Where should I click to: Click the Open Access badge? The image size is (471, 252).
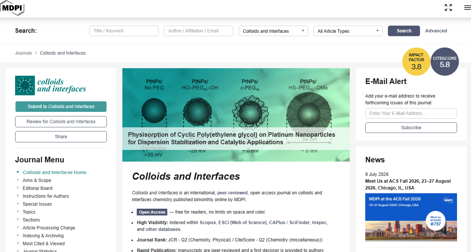pos(152,212)
